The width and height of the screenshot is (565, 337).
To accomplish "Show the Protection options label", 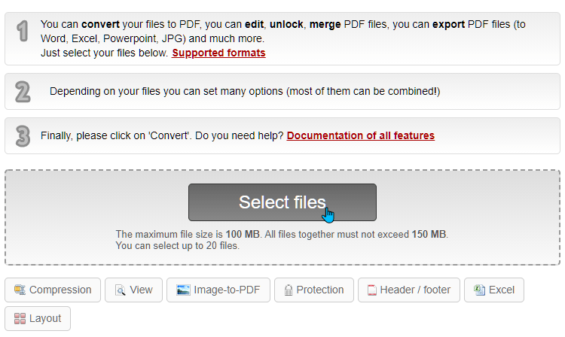I will pyautogui.click(x=320, y=290).
